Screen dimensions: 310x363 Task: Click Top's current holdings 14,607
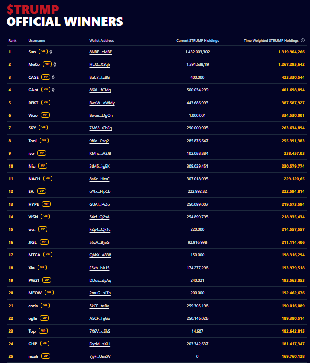197,331
